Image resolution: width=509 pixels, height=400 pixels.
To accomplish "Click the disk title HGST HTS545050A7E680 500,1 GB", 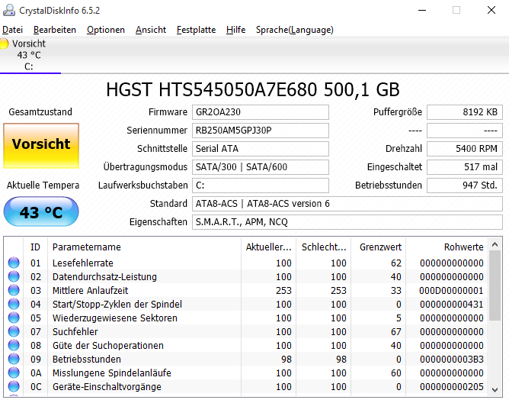I will click(252, 89).
